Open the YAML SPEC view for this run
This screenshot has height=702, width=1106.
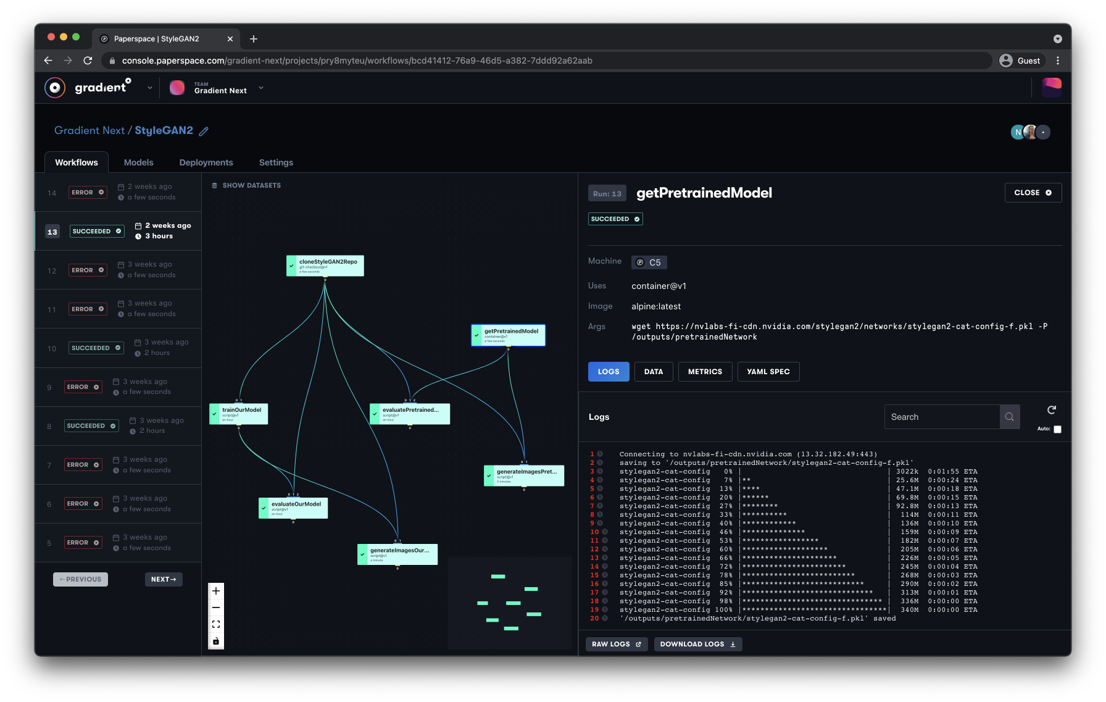[768, 371]
